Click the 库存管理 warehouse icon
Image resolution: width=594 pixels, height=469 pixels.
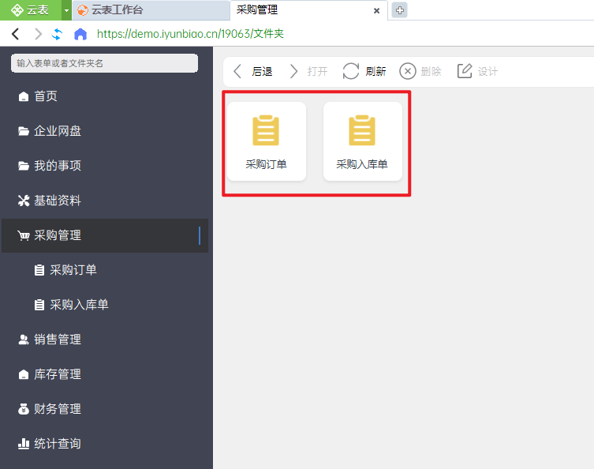24,374
